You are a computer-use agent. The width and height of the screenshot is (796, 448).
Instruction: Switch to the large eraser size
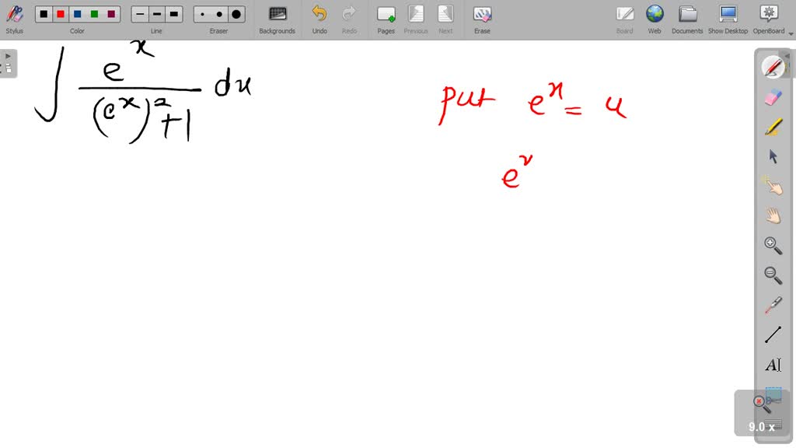coord(235,13)
